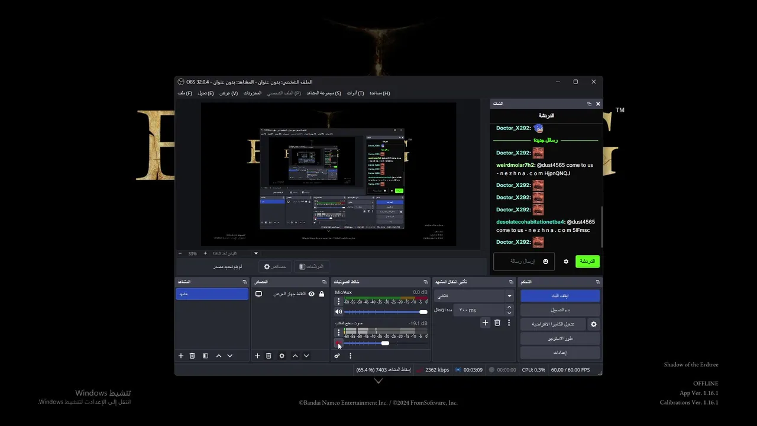This screenshot has height=426, width=757.
Task: Move the source down in the Sources dock
Action: 306,356
